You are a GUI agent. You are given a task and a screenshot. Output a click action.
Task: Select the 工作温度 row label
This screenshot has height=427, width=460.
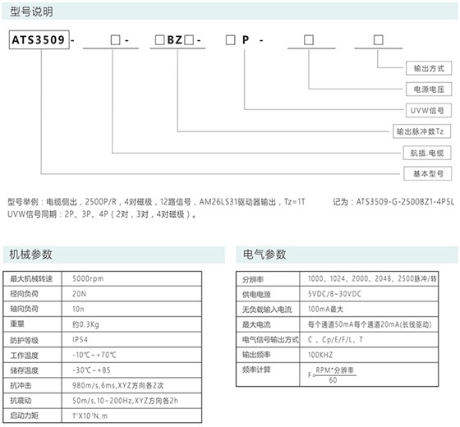click(25, 355)
